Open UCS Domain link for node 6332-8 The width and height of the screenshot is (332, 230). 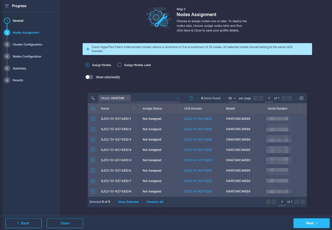pos(198,191)
